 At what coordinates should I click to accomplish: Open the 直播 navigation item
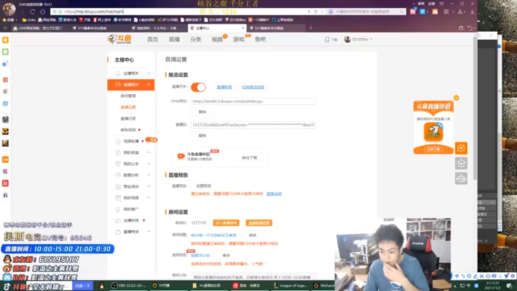(x=174, y=39)
